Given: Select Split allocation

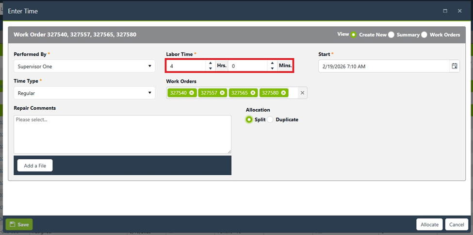Looking at the screenshot, I should [x=249, y=119].
